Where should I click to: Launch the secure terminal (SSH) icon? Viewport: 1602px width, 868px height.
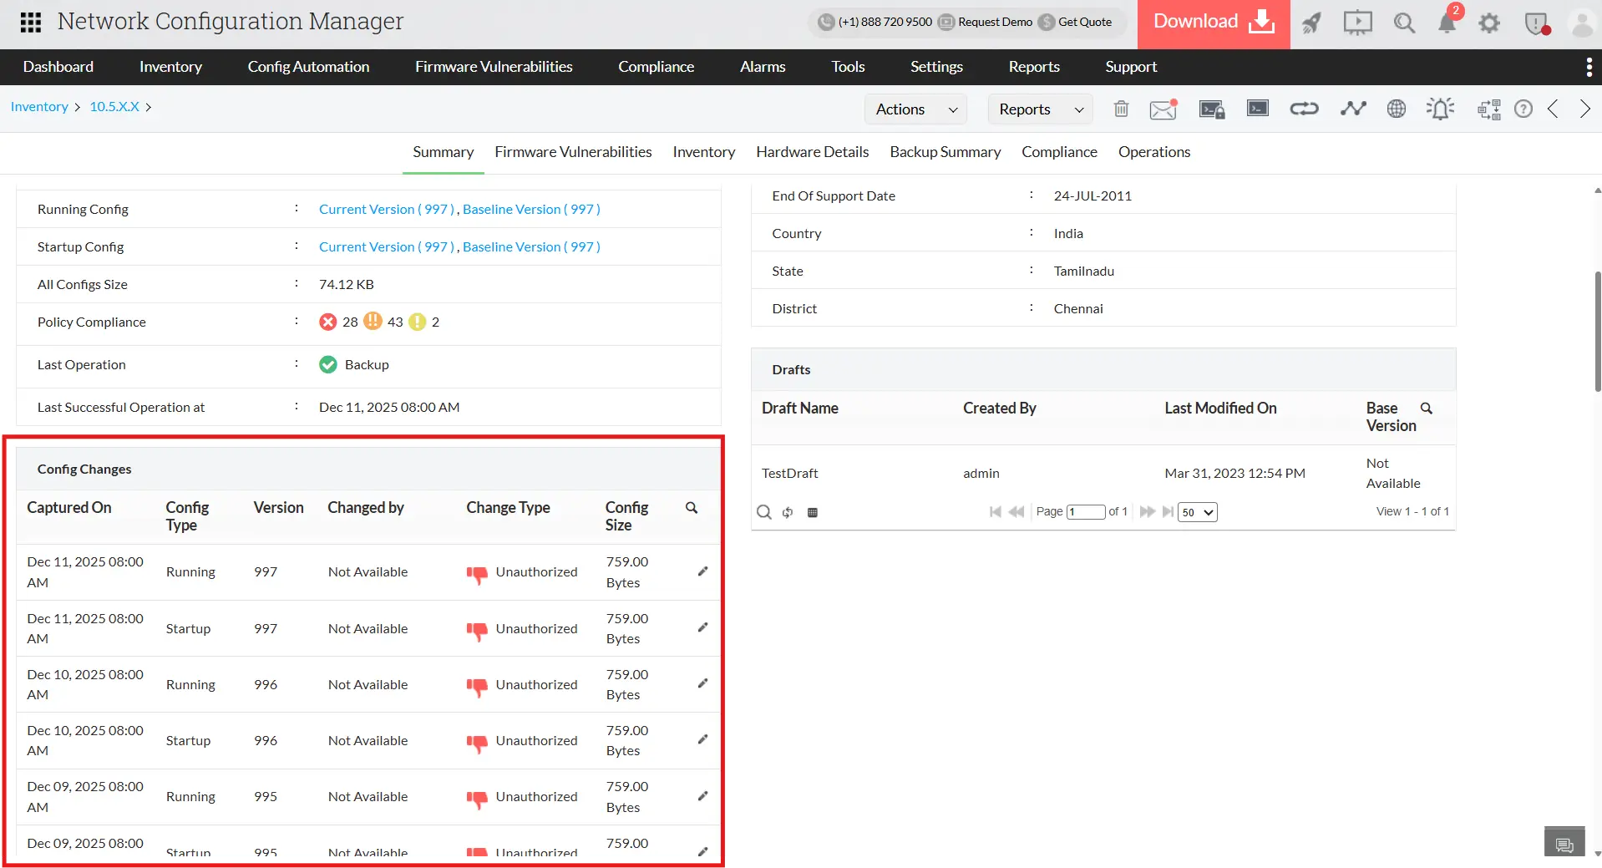tap(1212, 109)
